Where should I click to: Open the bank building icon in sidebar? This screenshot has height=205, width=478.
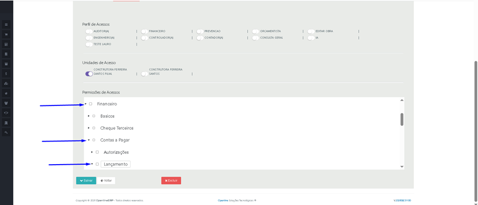(x=6, y=123)
